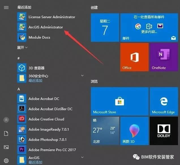Viewport: 180px width, 165px height.
Task: Open the 3D 查看器 cube icon
Action: (x=22, y=68)
